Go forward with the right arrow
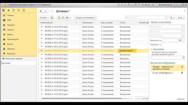 pos(46,11)
